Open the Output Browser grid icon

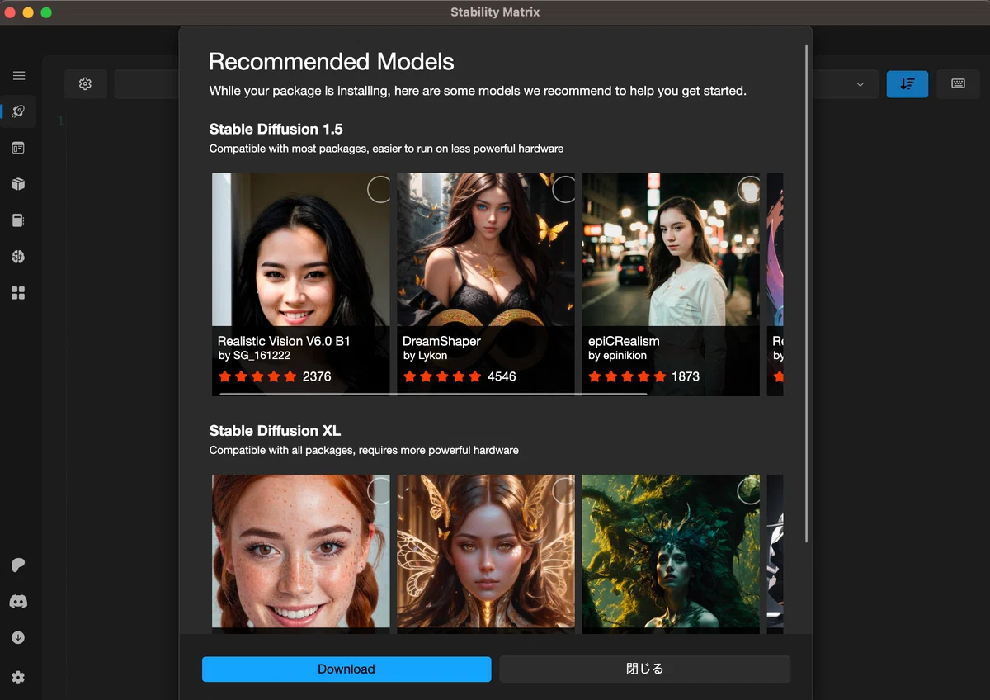click(x=18, y=293)
